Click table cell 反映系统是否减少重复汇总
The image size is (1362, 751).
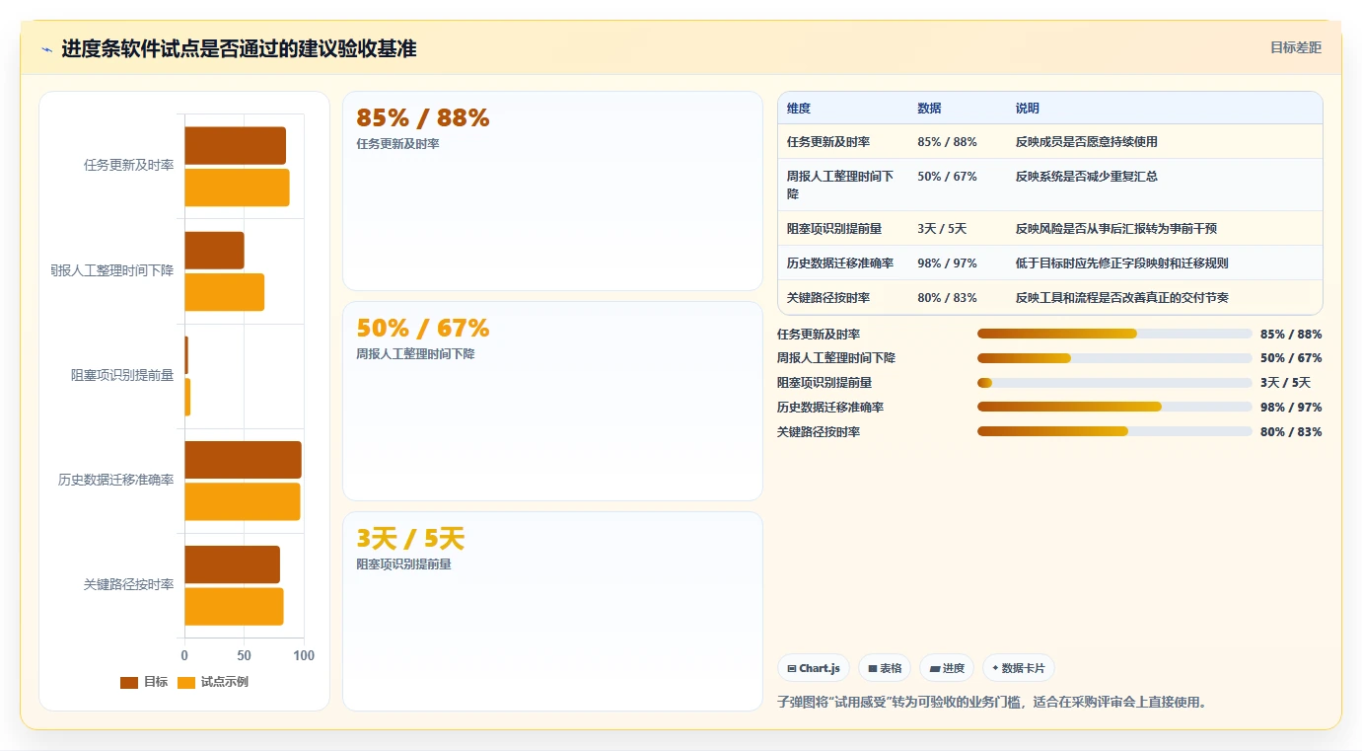[x=1087, y=177]
